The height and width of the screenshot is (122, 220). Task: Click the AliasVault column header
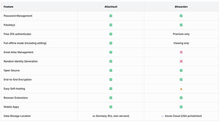click(x=111, y=7)
